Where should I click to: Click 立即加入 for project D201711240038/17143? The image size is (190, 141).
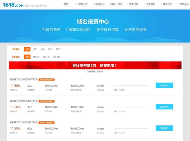pyautogui.click(x=164, y=128)
